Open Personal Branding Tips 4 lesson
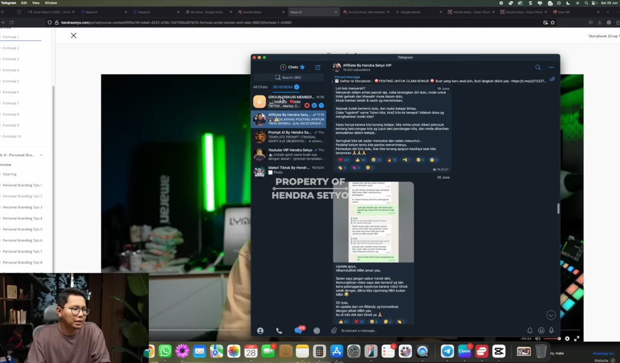 point(22,218)
